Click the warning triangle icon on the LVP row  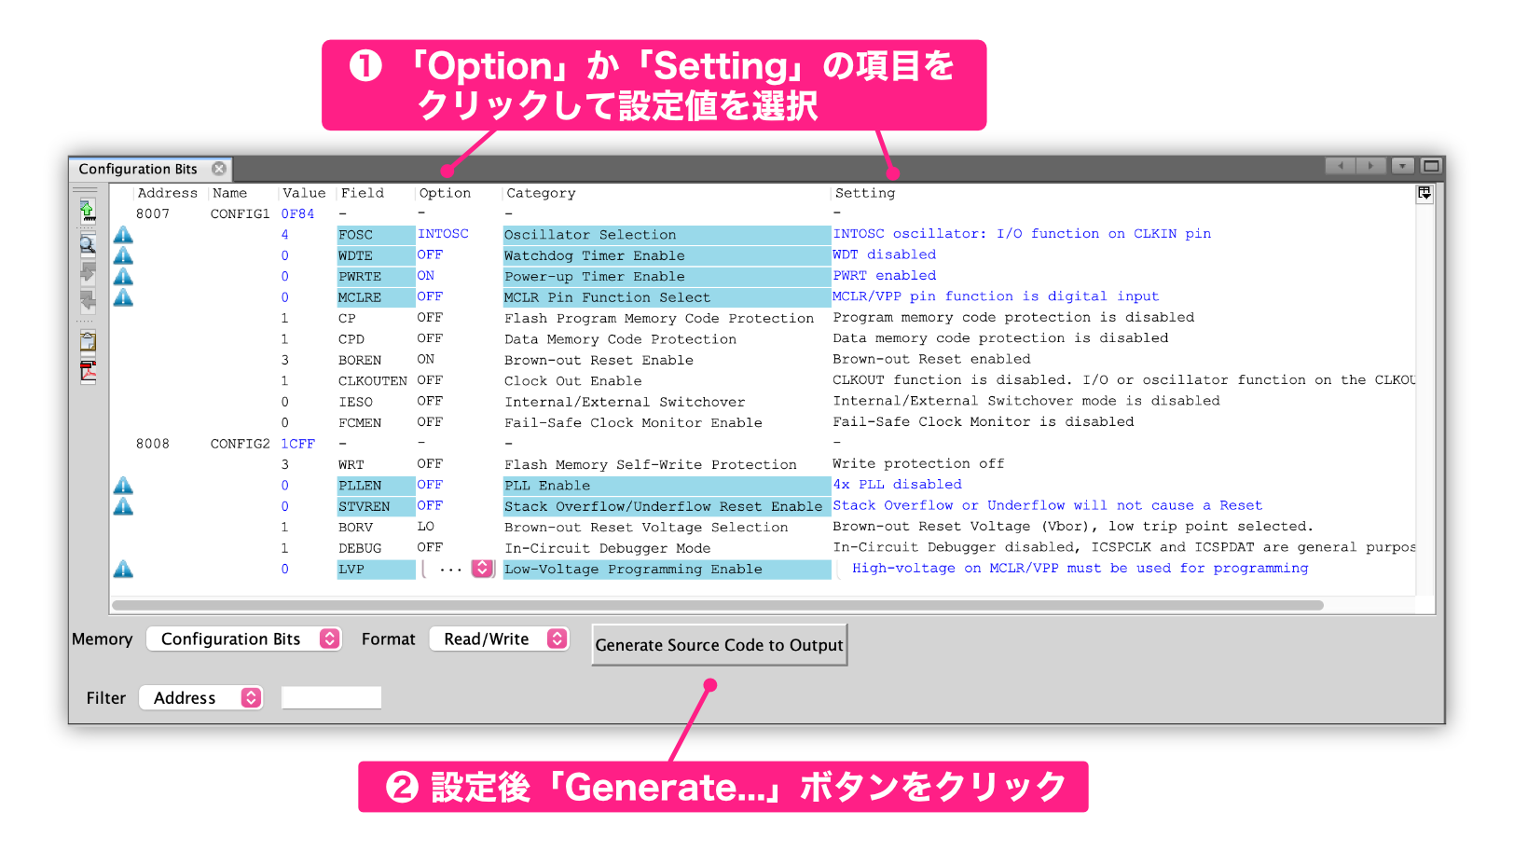click(123, 569)
